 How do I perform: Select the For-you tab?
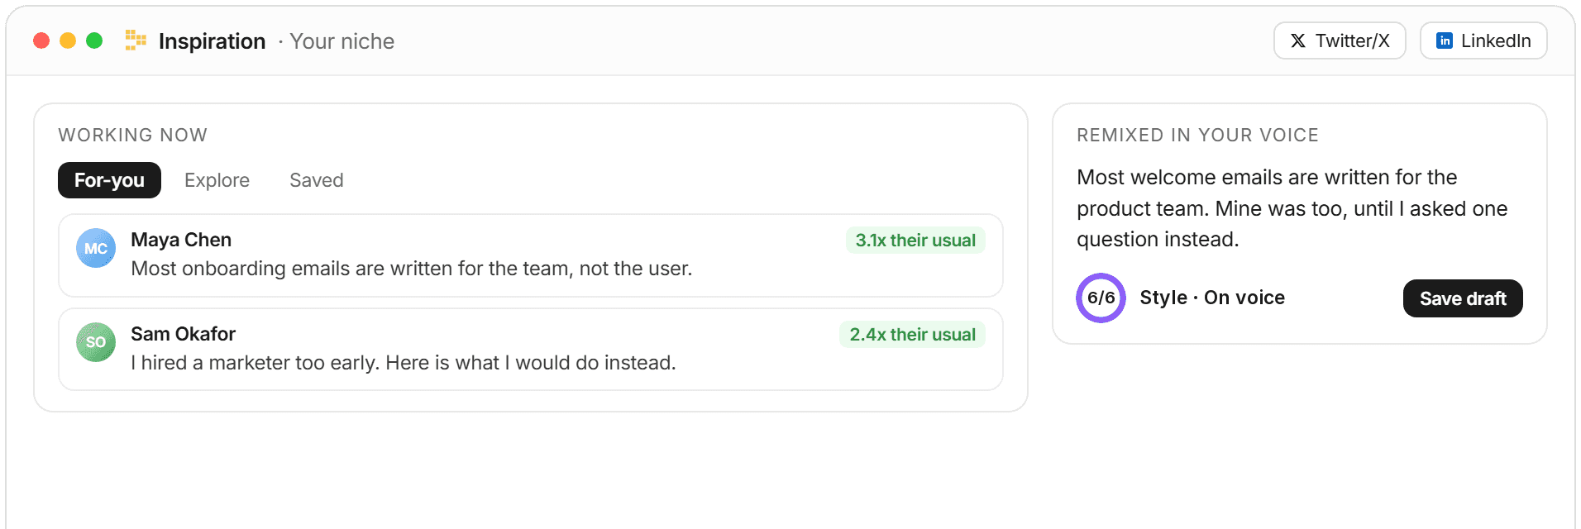pos(109,180)
